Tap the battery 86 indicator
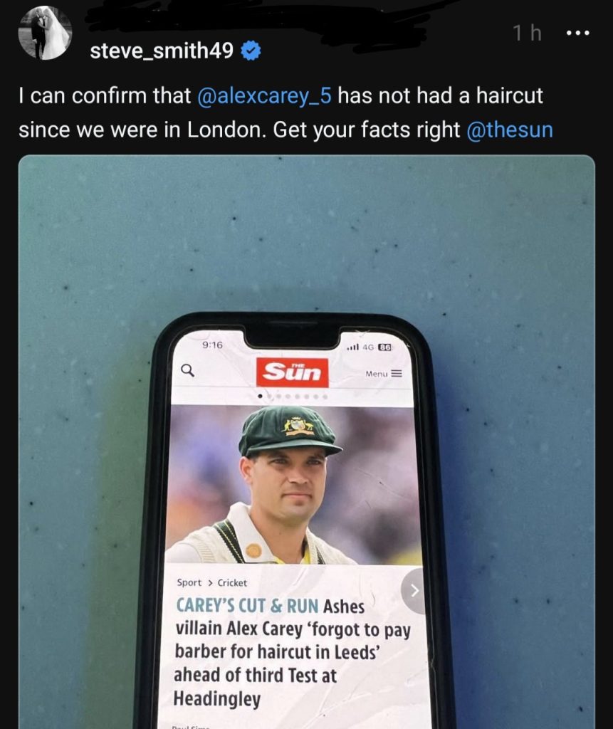This screenshot has width=613, height=729. (x=384, y=347)
